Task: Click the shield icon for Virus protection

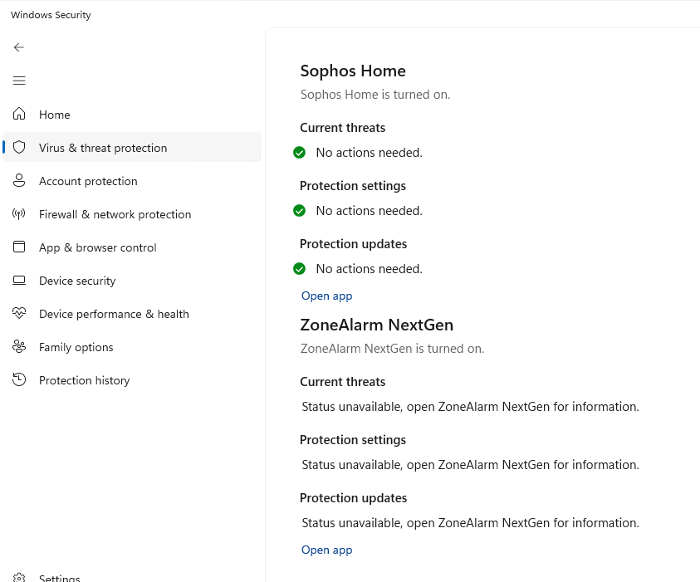Action: pos(19,147)
